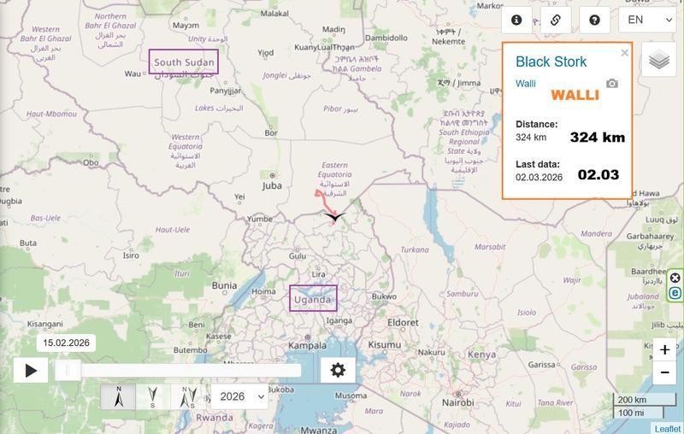This screenshot has width=684, height=434.
Task: Click the Kampala city label
Action: (x=307, y=345)
